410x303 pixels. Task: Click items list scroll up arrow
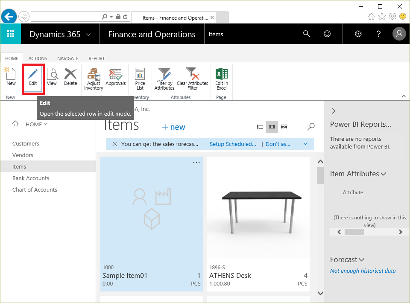point(320,162)
